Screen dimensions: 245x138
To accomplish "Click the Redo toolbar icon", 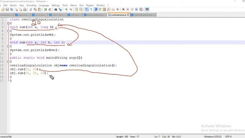I will click(x=50, y=9).
